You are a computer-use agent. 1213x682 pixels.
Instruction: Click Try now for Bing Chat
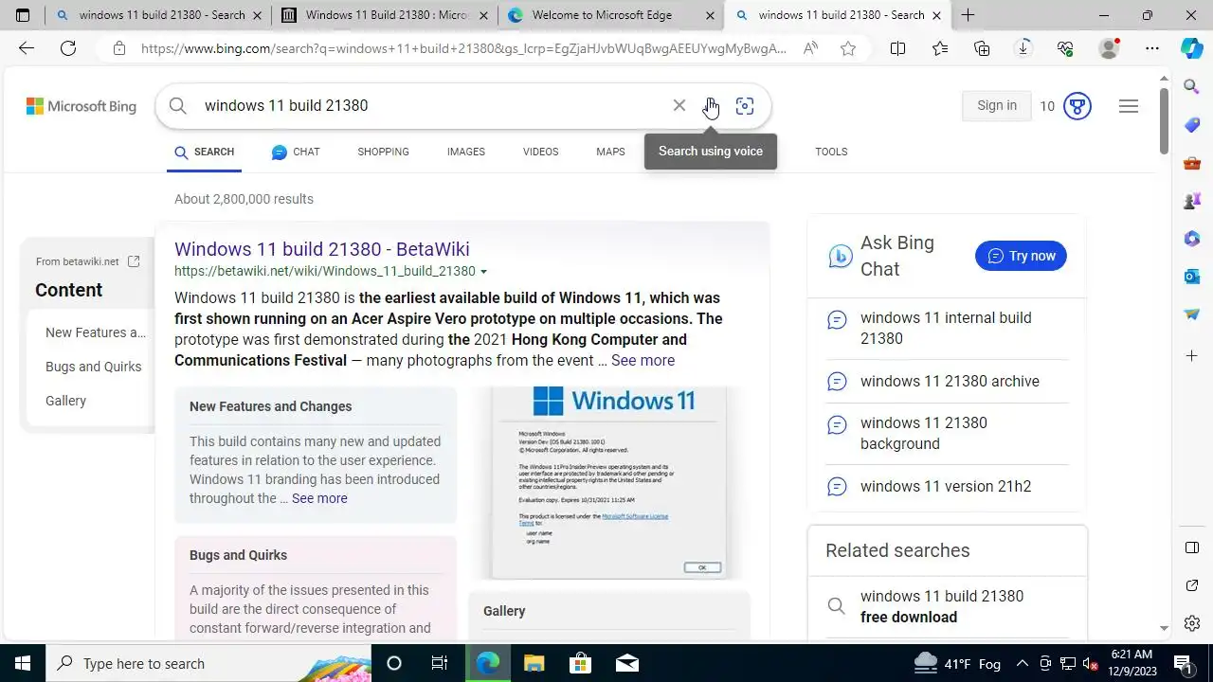(x=1021, y=256)
